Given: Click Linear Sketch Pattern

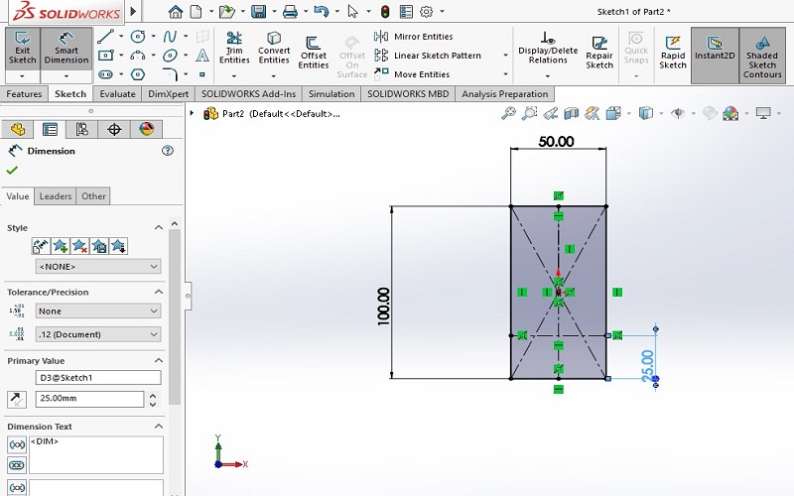Looking at the screenshot, I should point(428,56).
